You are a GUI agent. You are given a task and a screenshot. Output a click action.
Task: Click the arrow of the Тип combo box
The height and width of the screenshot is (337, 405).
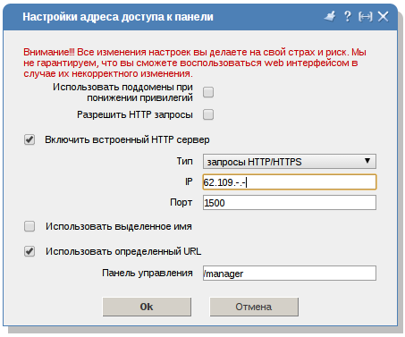tap(367, 161)
